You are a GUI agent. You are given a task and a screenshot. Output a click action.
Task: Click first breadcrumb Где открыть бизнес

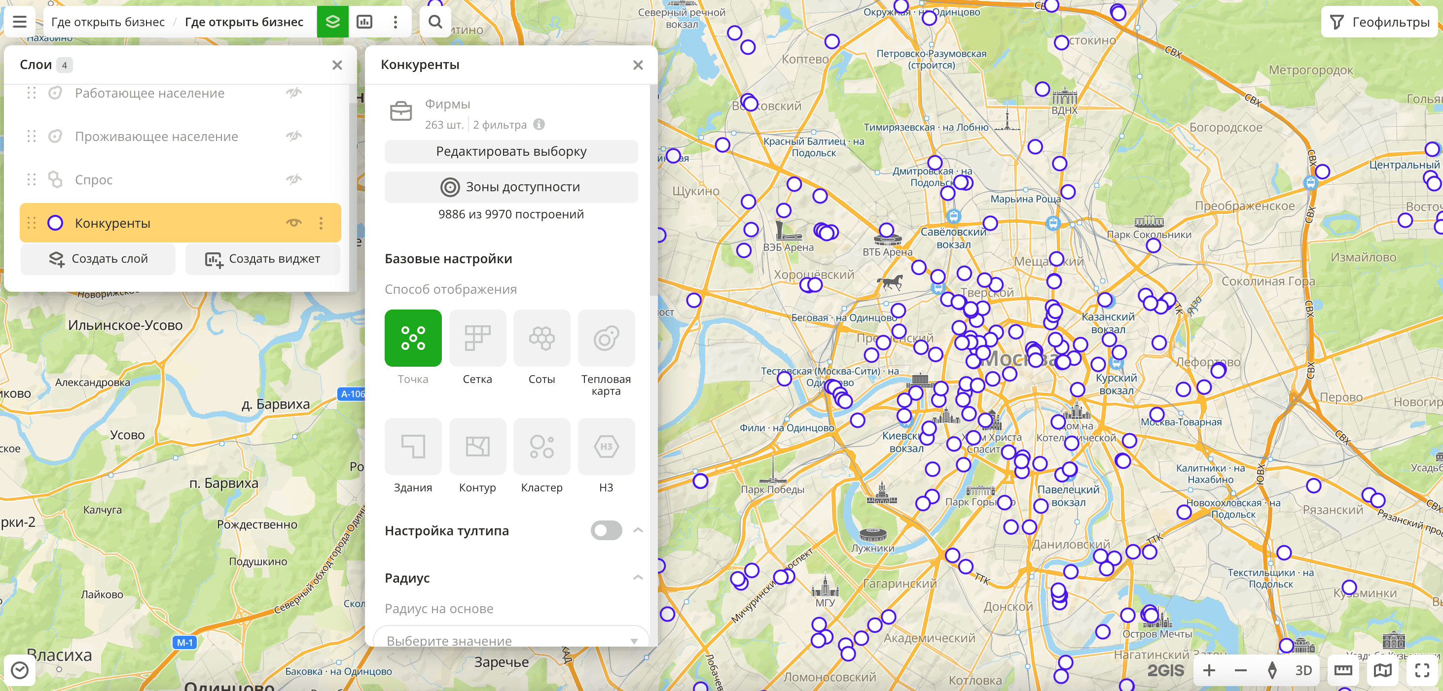[x=108, y=22]
